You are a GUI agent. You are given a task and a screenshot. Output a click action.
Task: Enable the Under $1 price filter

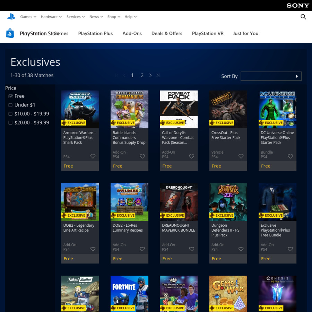pyautogui.click(x=10, y=105)
